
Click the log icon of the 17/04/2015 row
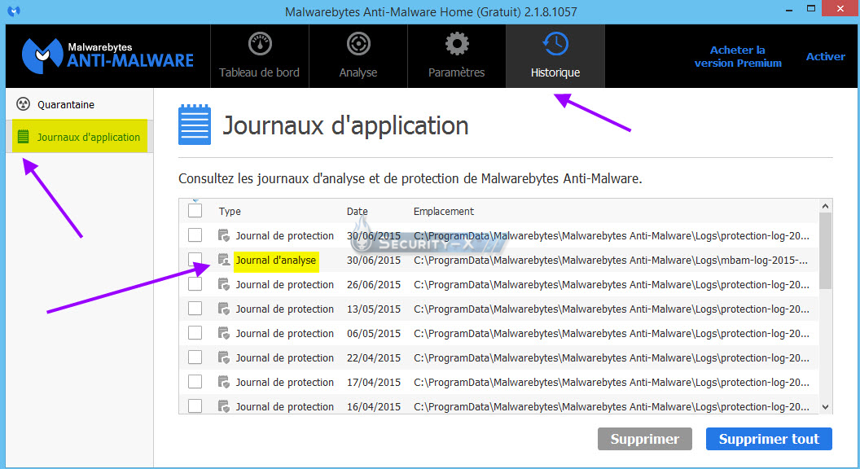(x=224, y=382)
